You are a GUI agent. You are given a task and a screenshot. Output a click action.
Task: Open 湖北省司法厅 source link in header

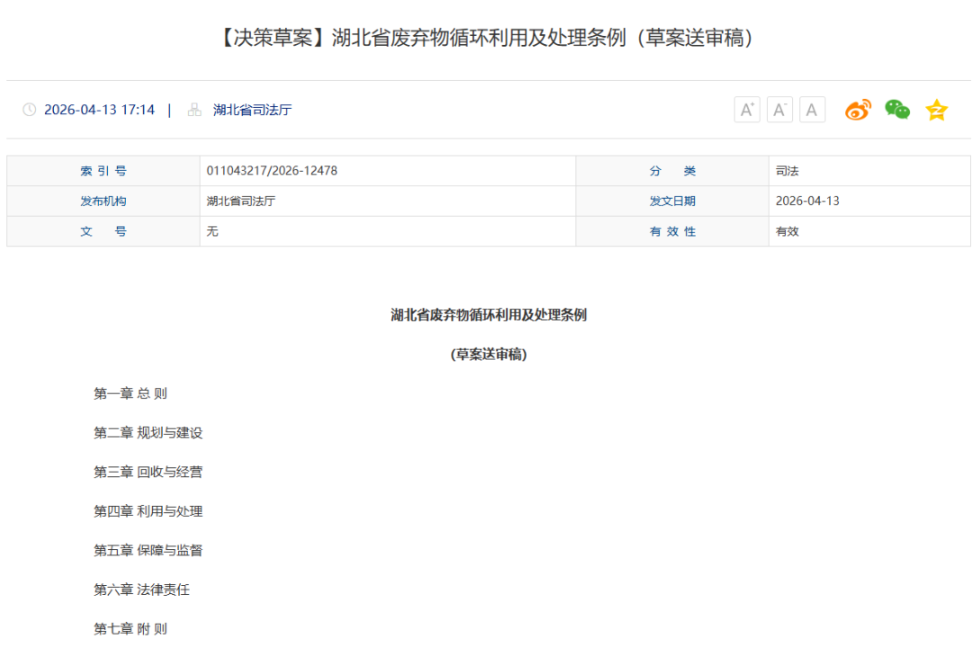(252, 110)
